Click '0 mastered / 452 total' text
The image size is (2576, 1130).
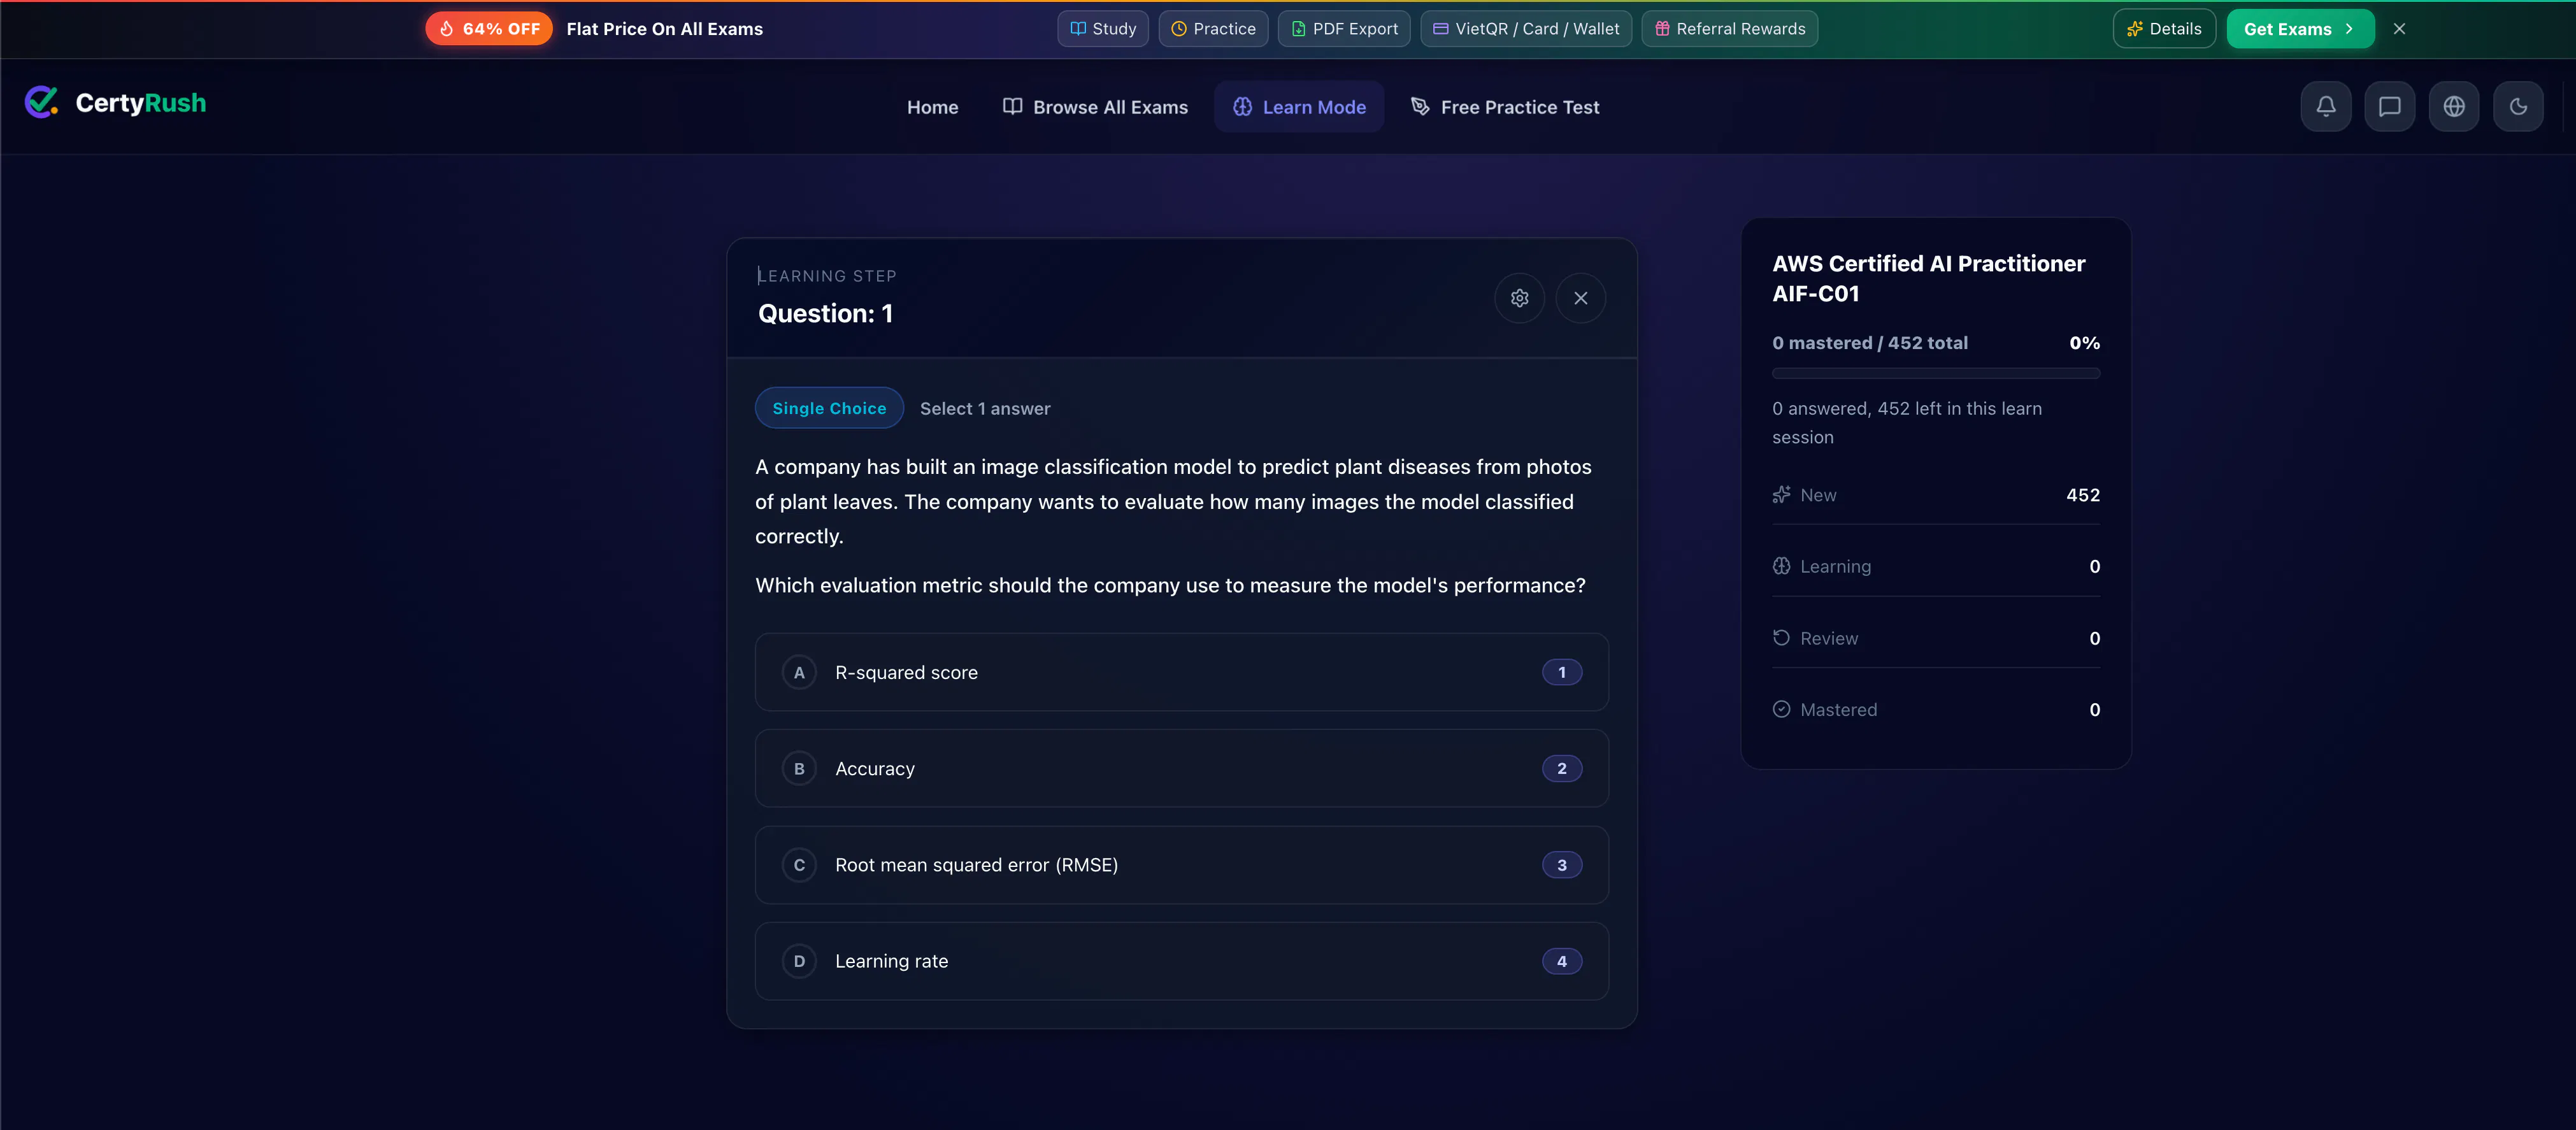pos(1870,343)
